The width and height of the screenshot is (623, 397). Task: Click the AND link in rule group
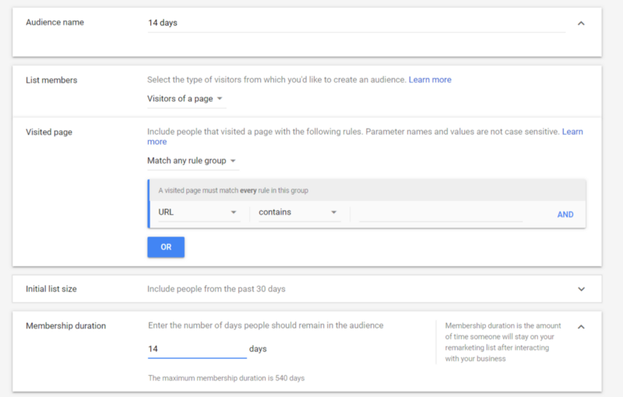coord(565,214)
